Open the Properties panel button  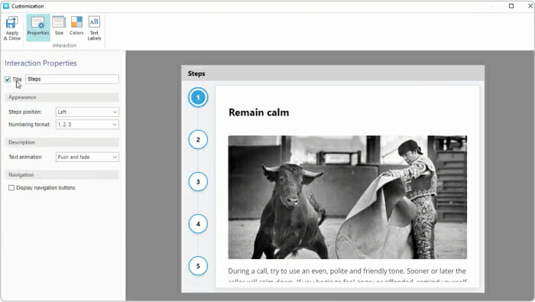(38, 28)
